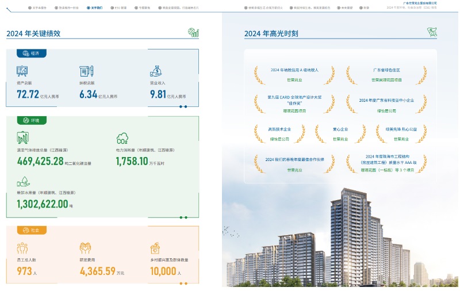
Task: Click the orange 社会 section label badge
Action: click(32, 230)
